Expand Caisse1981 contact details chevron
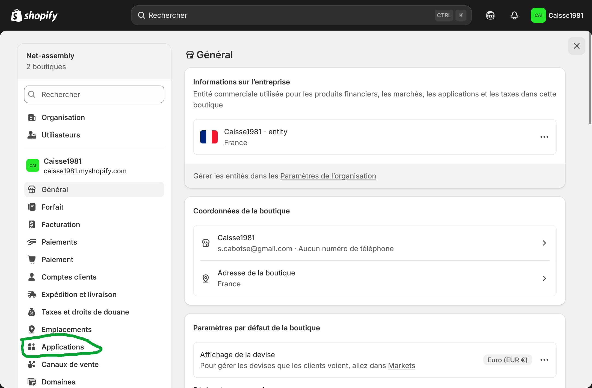This screenshot has height=388, width=592. click(x=544, y=243)
